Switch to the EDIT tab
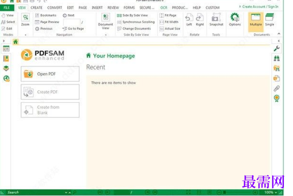The height and width of the screenshot is (196, 293). pos(70,8)
